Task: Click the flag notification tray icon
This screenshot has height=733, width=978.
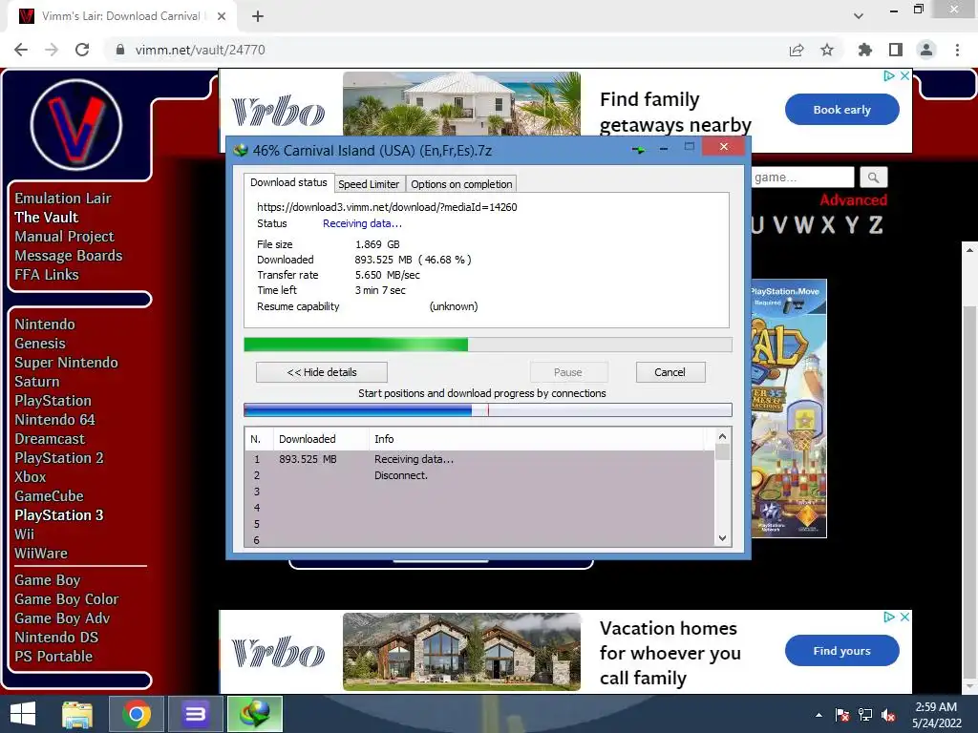Action: (842, 715)
